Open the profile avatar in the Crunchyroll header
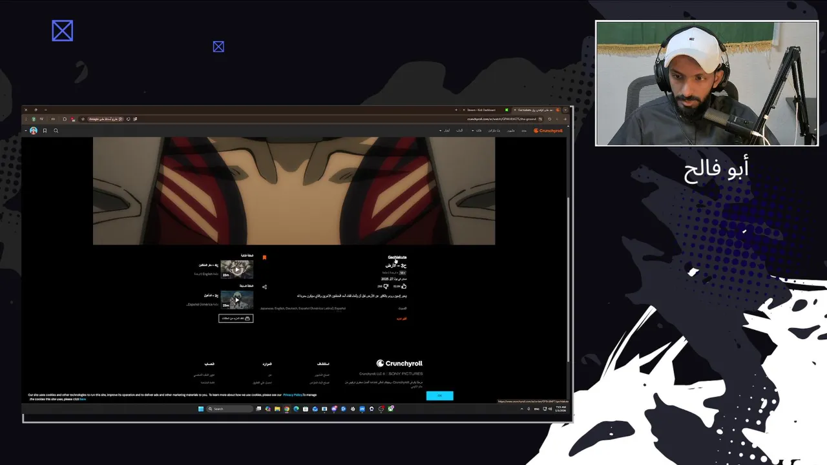This screenshot has width=827, height=465. [34, 130]
